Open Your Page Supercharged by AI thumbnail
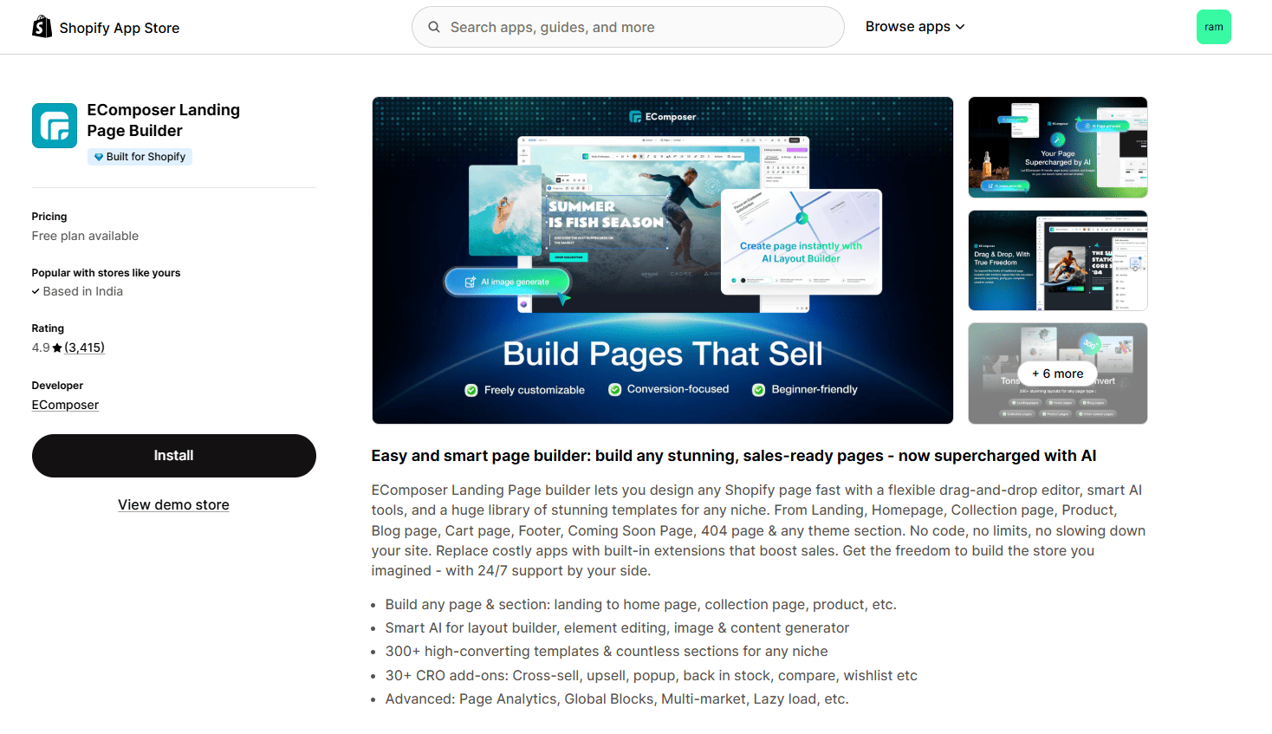 tap(1058, 147)
